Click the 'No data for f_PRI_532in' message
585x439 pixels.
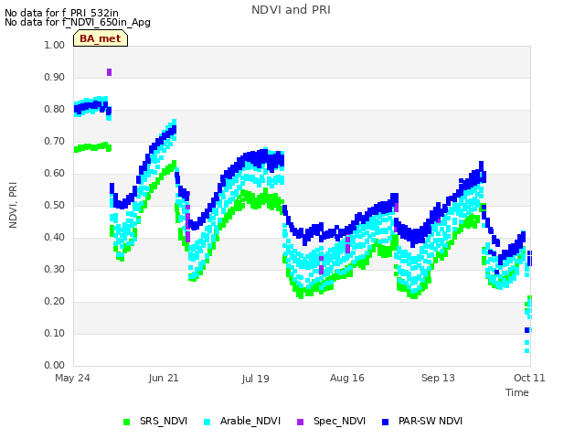61,13
